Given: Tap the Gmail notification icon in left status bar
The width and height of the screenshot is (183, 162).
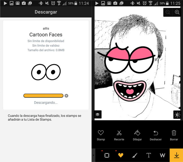Looking at the screenshot, I should point(18,3).
